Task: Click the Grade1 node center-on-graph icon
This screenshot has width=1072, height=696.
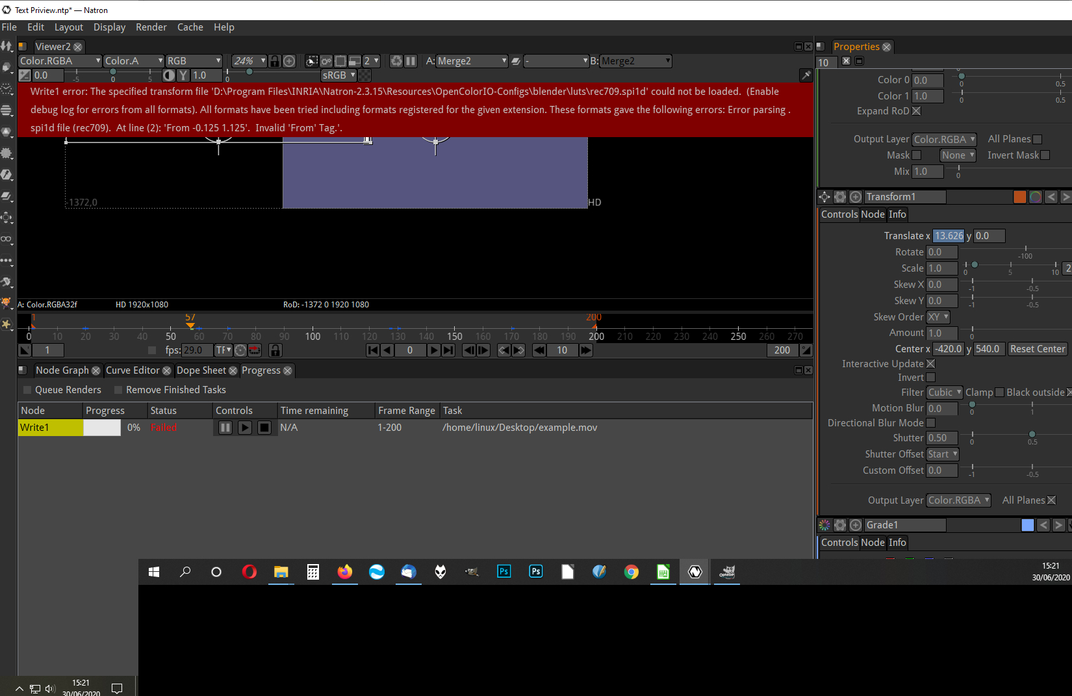Action: (856, 525)
